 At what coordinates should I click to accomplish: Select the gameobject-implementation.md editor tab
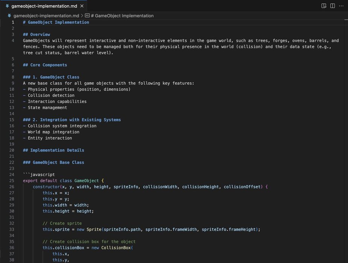point(44,6)
